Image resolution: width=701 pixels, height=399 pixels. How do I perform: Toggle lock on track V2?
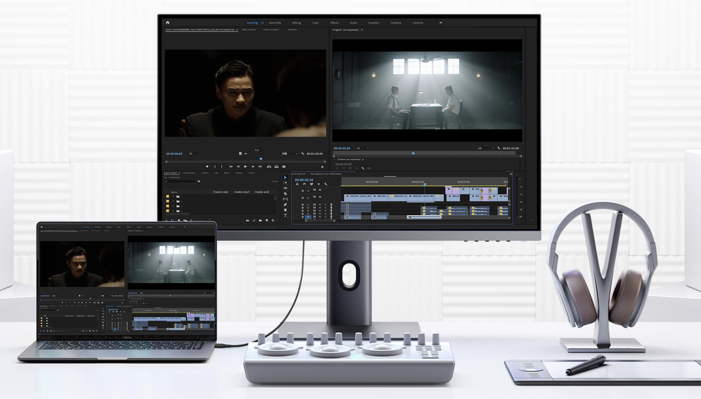point(302,197)
